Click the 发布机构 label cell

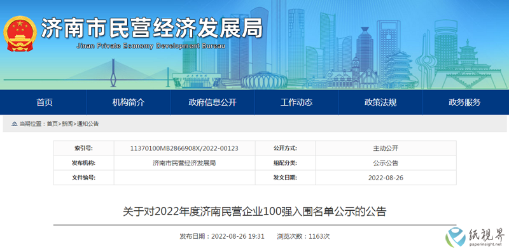tap(84, 163)
